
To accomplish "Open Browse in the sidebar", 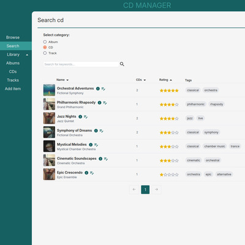I will pyautogui.click(x=13, y=37).
